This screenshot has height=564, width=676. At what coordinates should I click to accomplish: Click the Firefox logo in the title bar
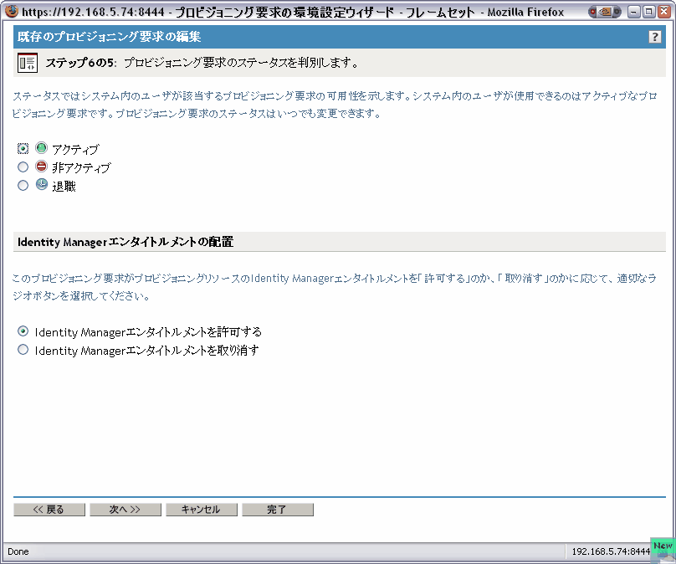coord(12,11)
